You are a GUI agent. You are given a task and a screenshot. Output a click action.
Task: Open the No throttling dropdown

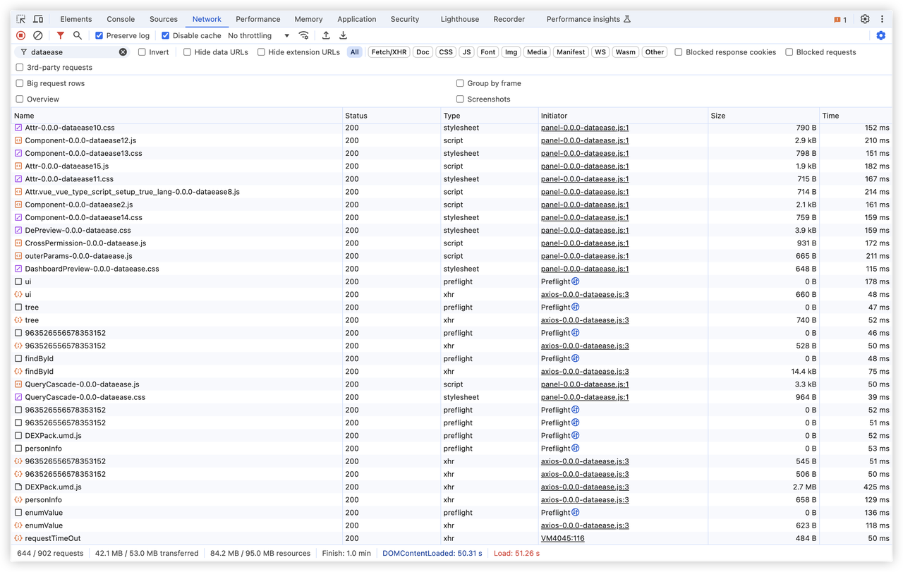pos(258,35)
